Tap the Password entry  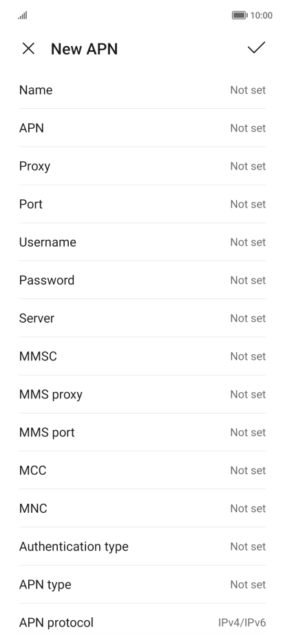[x=142, y=280]
